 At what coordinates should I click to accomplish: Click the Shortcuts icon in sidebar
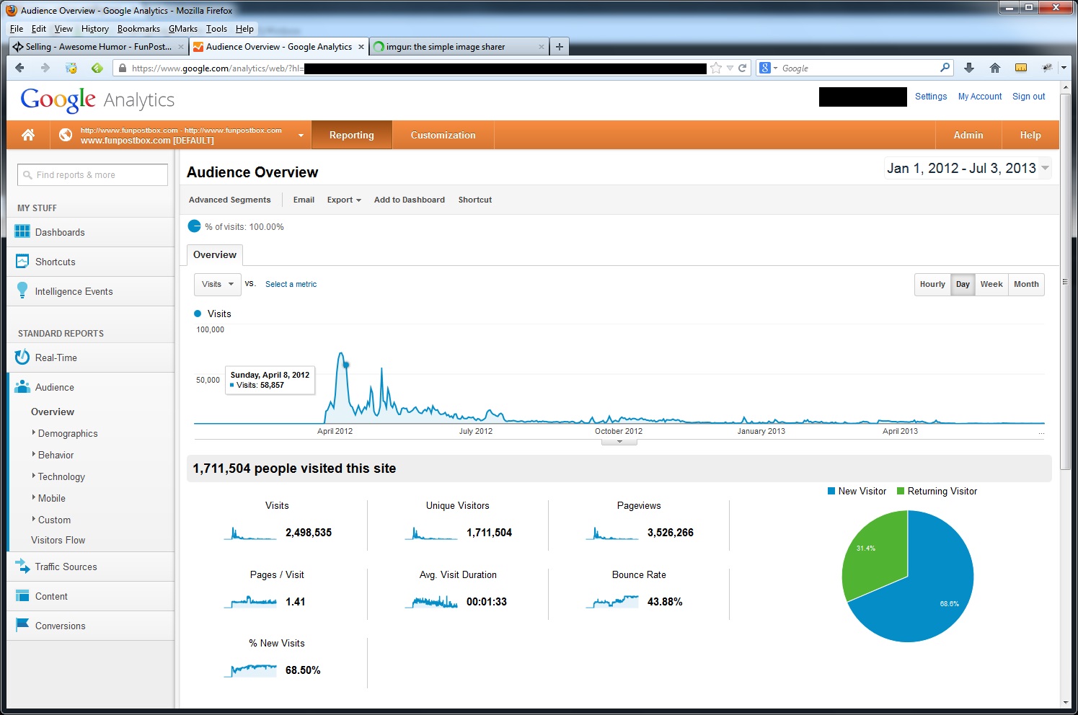[22, 262]
